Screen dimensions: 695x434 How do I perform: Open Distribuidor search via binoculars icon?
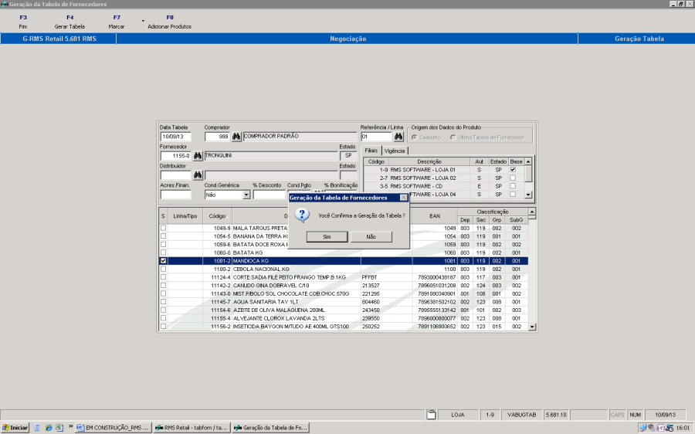click(198, 175)
